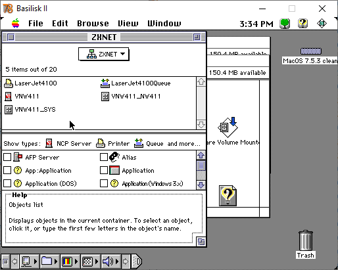338x270 pixels.
Task: Click the types list scroll up arrow
Action: [x=201, y=156]
